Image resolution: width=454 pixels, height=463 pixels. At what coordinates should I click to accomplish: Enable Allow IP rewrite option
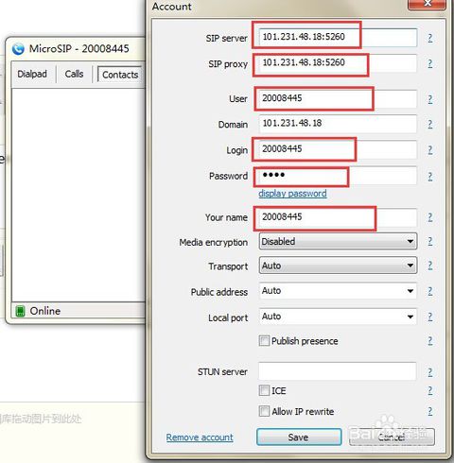coord(264,411)
